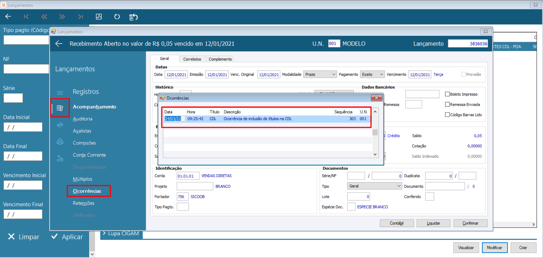Open Conta Corrente in the sidebar menu
The width and height of the screenshot is (543, 258).
point(89,155)
